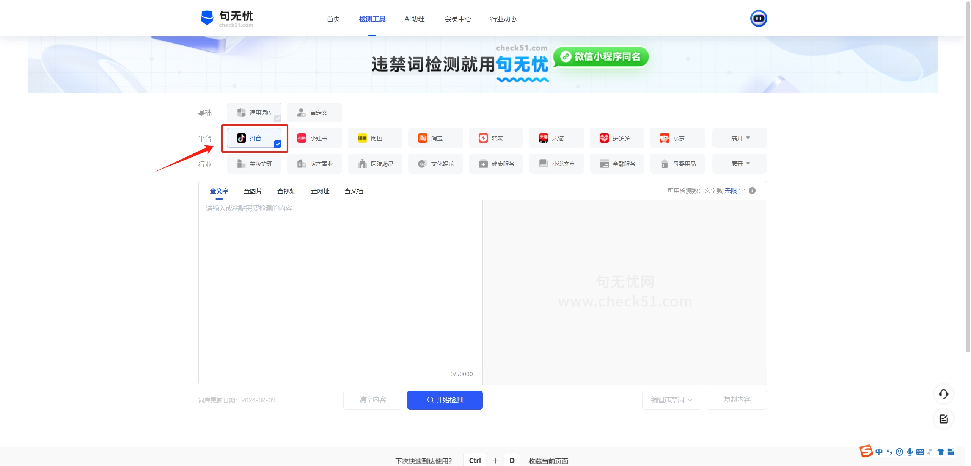Toggle the 自定义 custom dictionary
The image size is (971, 466).
click(314, 113)
